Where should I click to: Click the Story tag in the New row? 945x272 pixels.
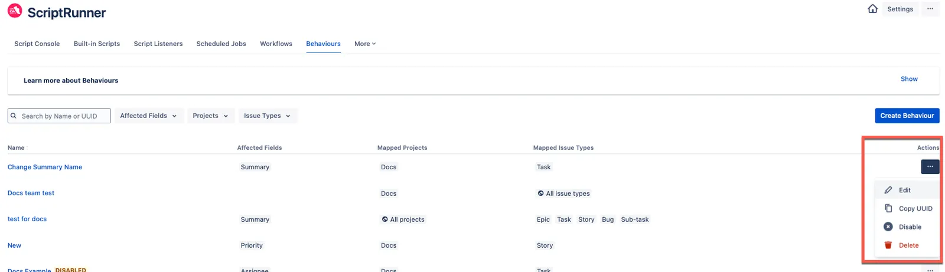545,245
